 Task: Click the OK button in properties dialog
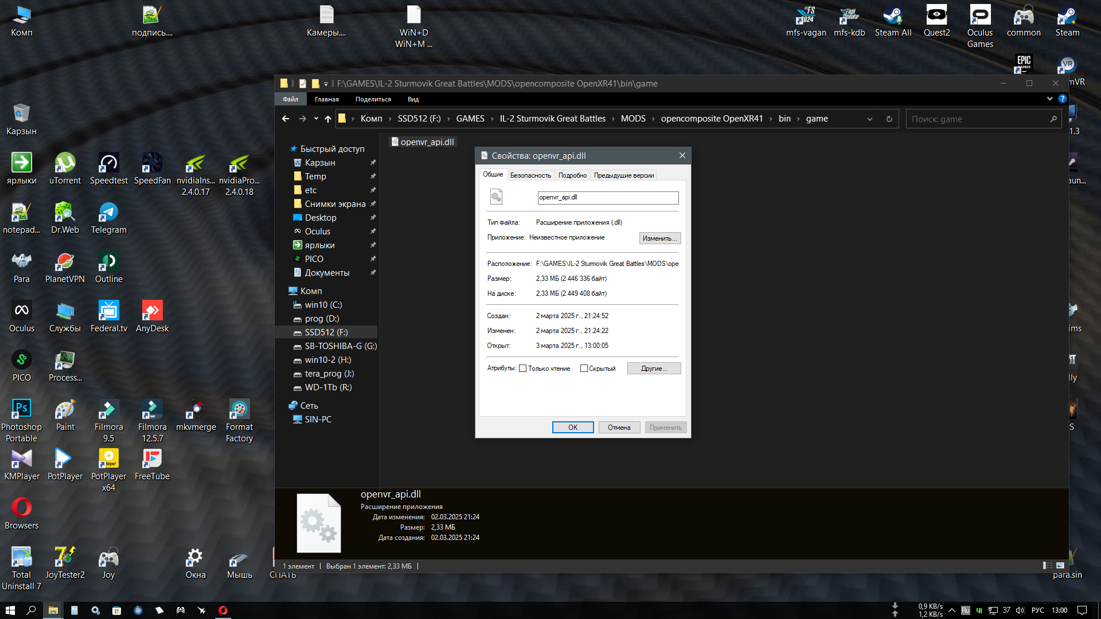572,427
